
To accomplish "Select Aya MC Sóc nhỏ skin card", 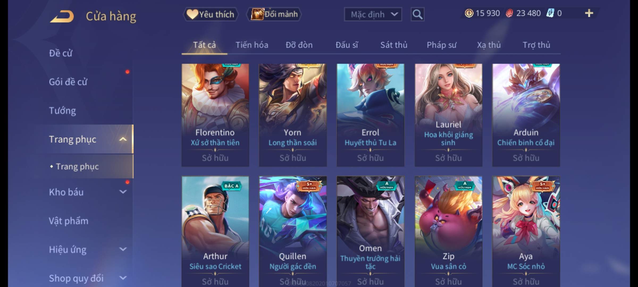I will click(526, 231).
